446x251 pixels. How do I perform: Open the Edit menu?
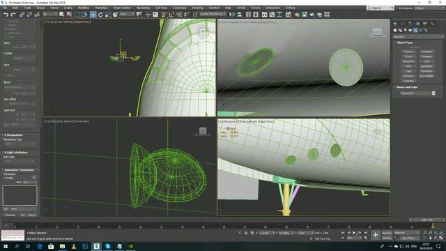[x=15, y=8]
